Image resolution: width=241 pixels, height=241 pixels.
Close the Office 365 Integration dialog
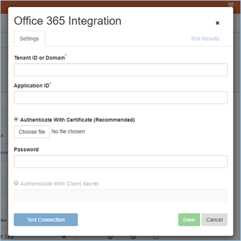217,23
